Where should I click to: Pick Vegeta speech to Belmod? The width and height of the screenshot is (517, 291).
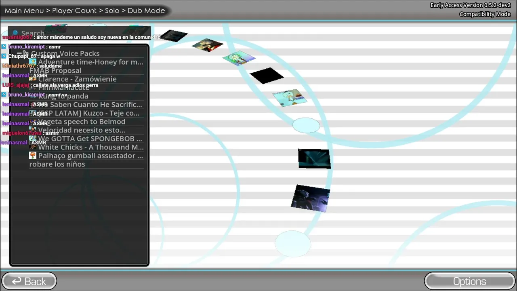86,122
